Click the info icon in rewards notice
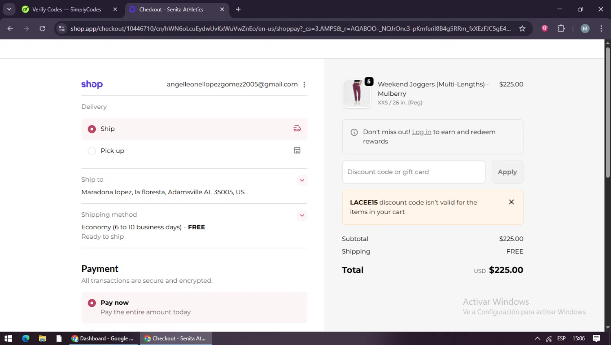This screenshot has height=345, width=611. pyautogui.click(x=354, y=132)
